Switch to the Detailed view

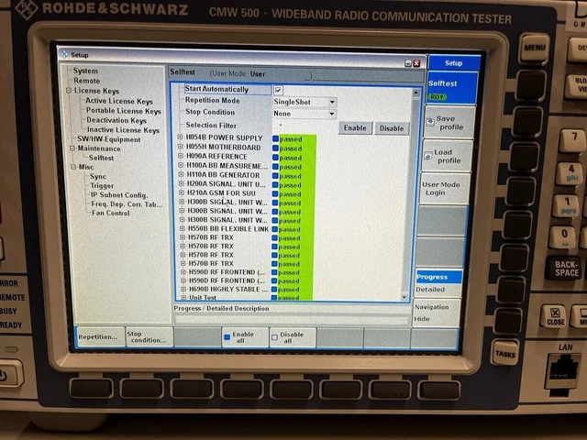pos(437,290)
